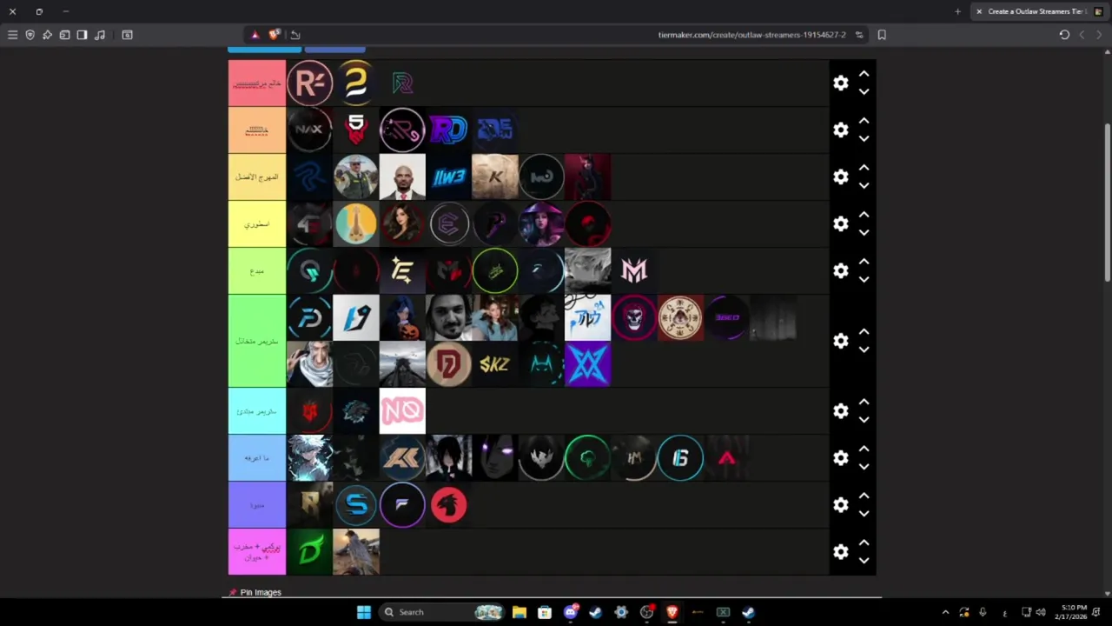This screenshot has width=1112, height=626.
Task: Select the blue RD logo thumbnail
Action: 448,130
